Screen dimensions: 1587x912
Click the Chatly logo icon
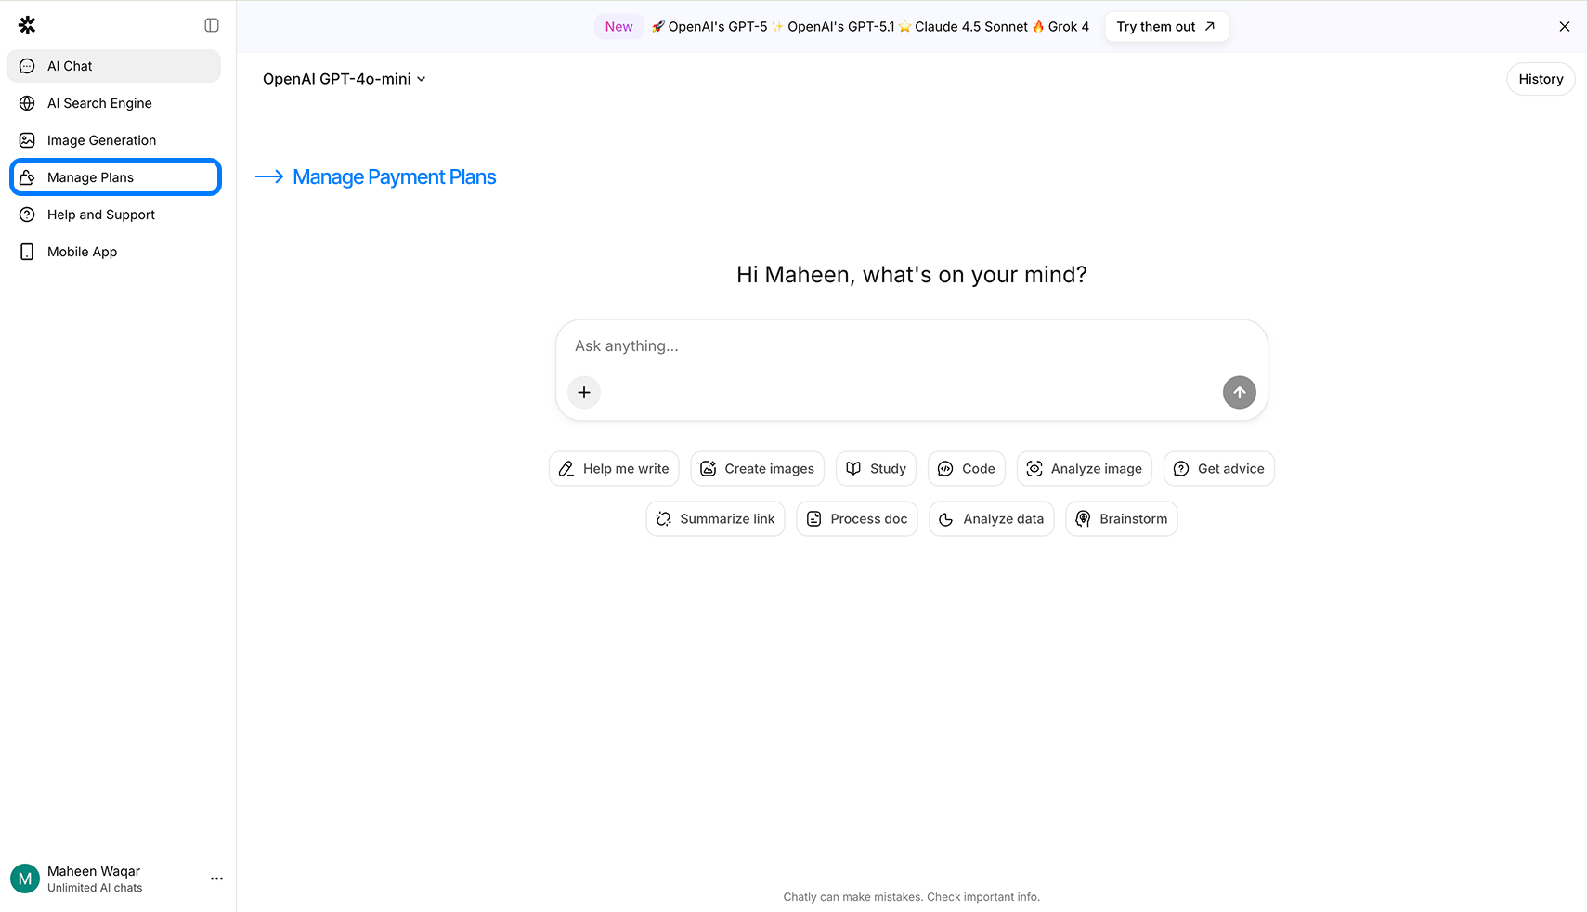pyautogui.click(x=27, y=25)
